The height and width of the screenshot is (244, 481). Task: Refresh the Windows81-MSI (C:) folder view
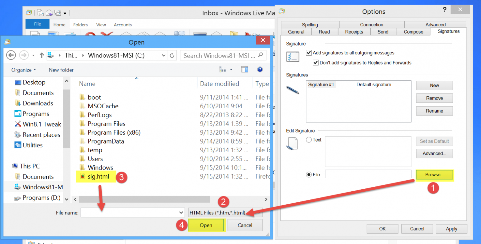(172, 55)
